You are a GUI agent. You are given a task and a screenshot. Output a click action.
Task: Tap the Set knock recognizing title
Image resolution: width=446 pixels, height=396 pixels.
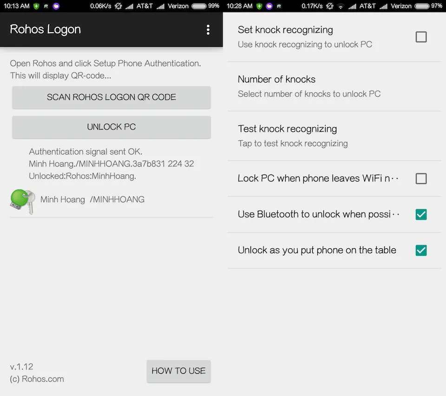click(285, 30)
